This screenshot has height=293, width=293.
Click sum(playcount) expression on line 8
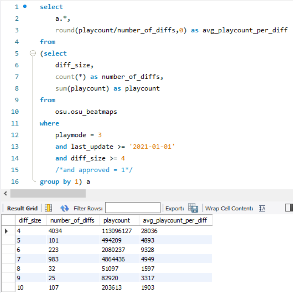click(82, 88)
